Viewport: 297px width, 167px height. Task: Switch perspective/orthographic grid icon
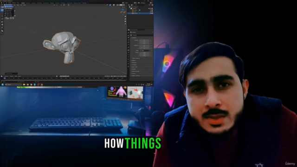(x=125, y=24)
